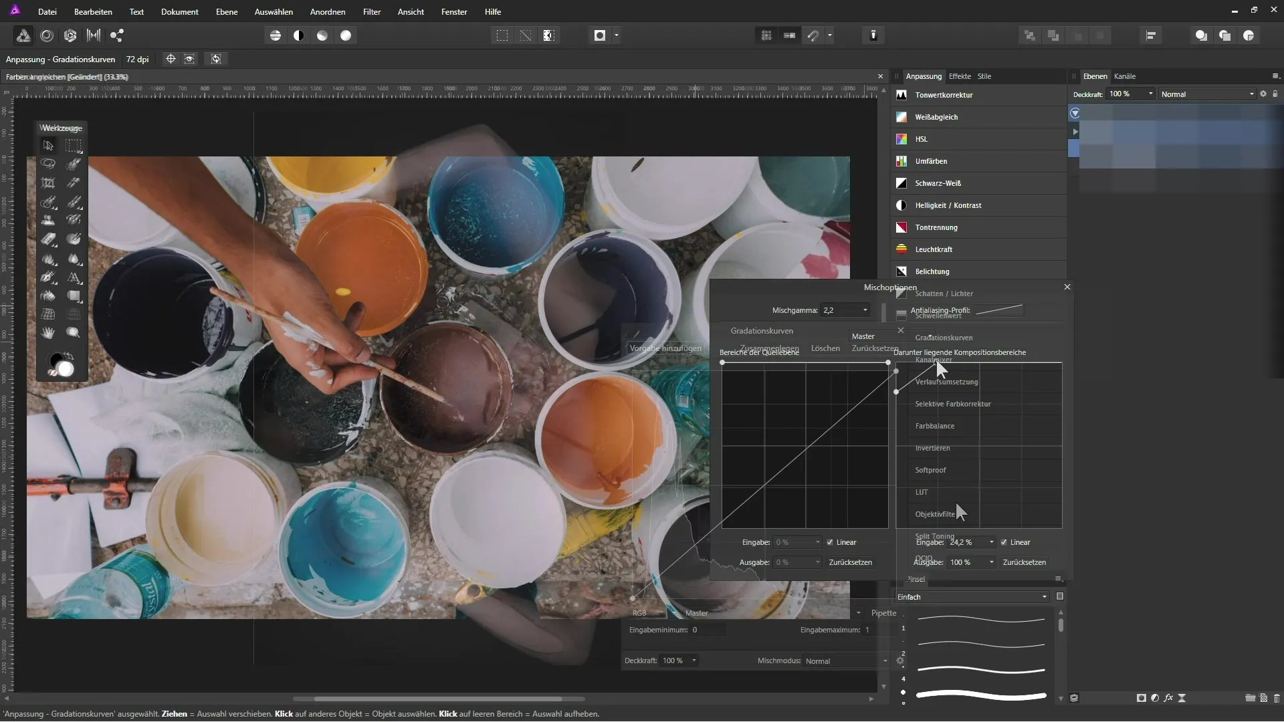Switch to the Kanäle tab
This screenshot has width=1284, height=722.
pos(1125,76)
